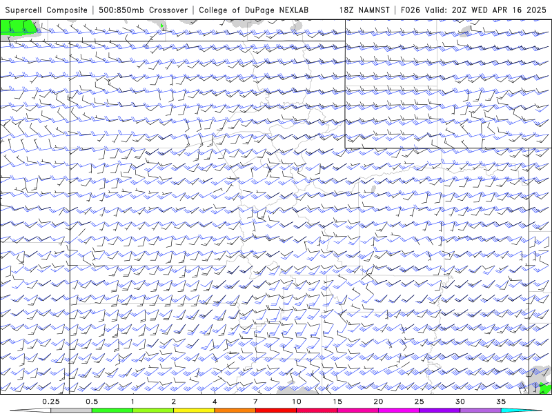Select the magenta 20–25 legend segment

point(399,411)
